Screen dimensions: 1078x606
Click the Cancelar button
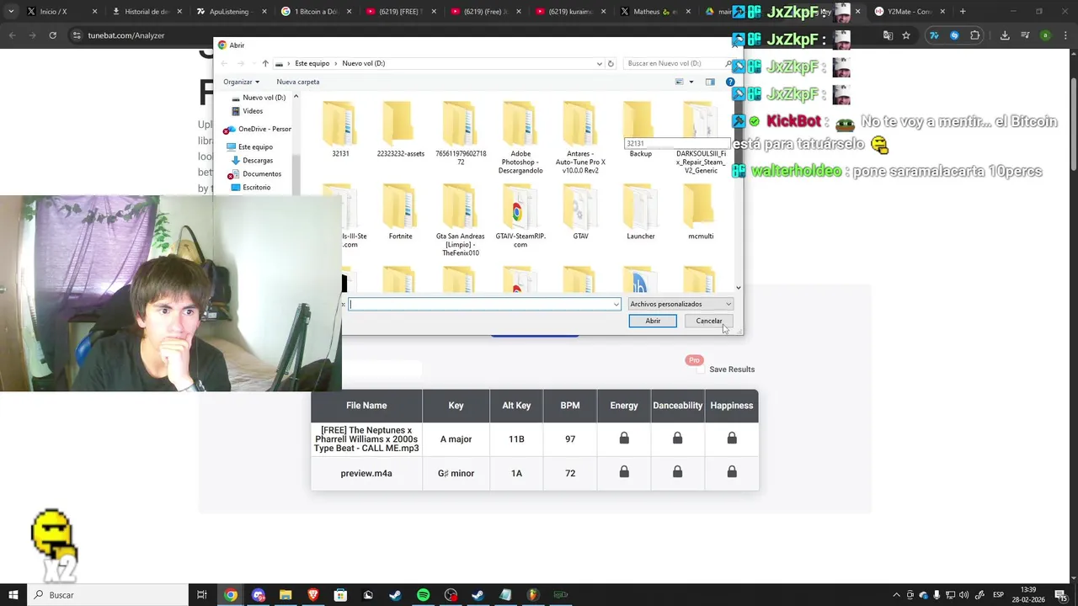point(709,321)
